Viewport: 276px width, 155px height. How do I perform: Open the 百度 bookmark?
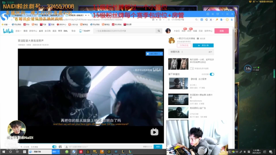[x=51, y=25]
